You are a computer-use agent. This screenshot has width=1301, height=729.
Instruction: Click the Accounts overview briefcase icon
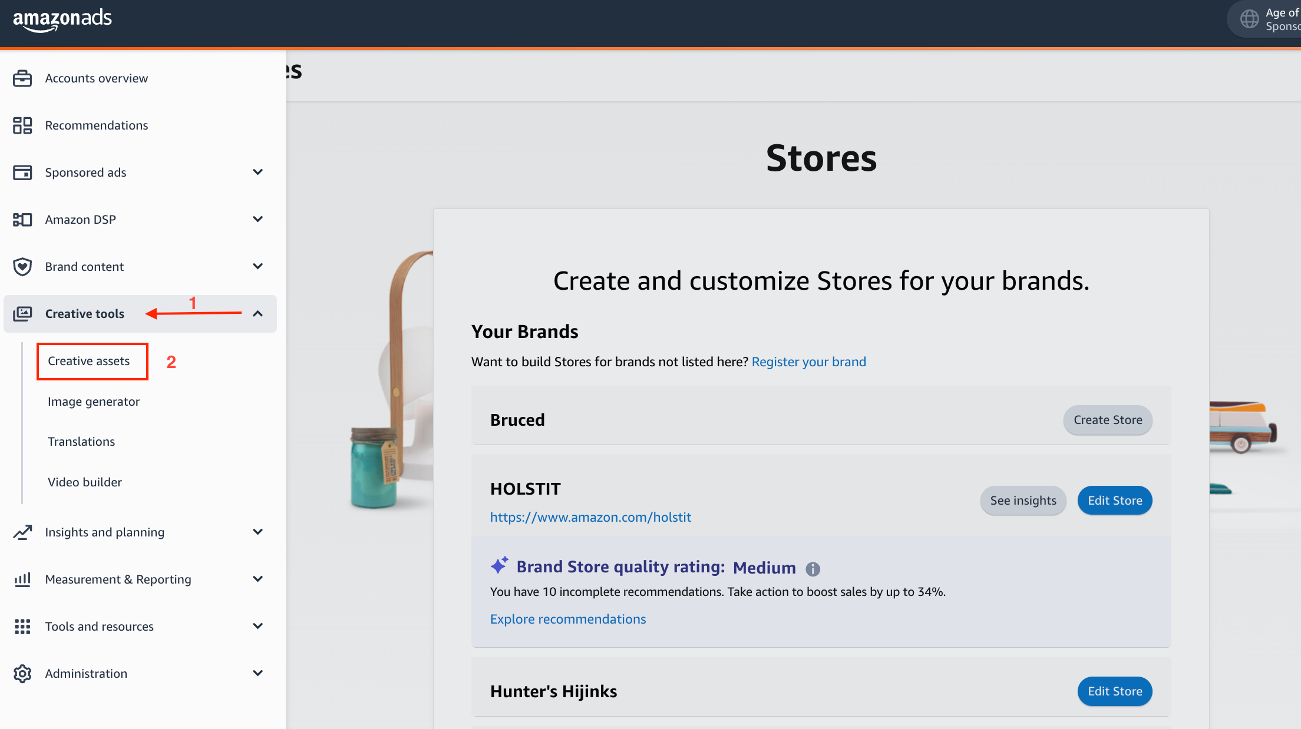tap(22, 78)
